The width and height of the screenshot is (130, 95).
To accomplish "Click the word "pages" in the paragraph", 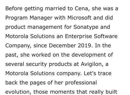I will coord(38,83).
